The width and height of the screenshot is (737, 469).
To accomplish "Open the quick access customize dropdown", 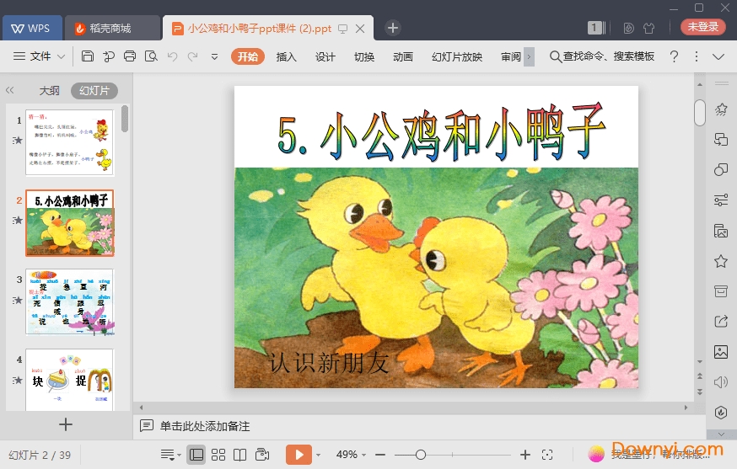I will click(x=214, y=56).
